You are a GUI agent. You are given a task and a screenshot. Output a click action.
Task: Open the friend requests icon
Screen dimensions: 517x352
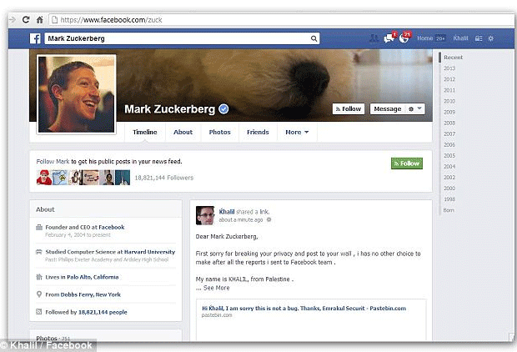click(374, 38)
